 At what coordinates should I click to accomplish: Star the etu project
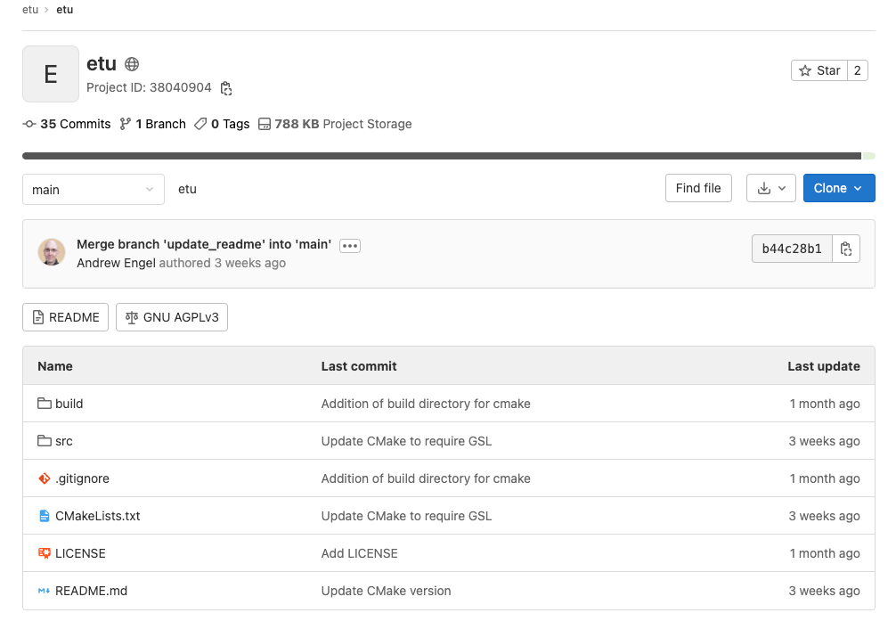click(819, 70)
